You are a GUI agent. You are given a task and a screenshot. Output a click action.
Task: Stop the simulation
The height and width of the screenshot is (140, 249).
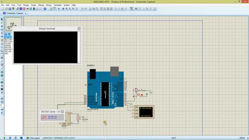click(21, 138)
